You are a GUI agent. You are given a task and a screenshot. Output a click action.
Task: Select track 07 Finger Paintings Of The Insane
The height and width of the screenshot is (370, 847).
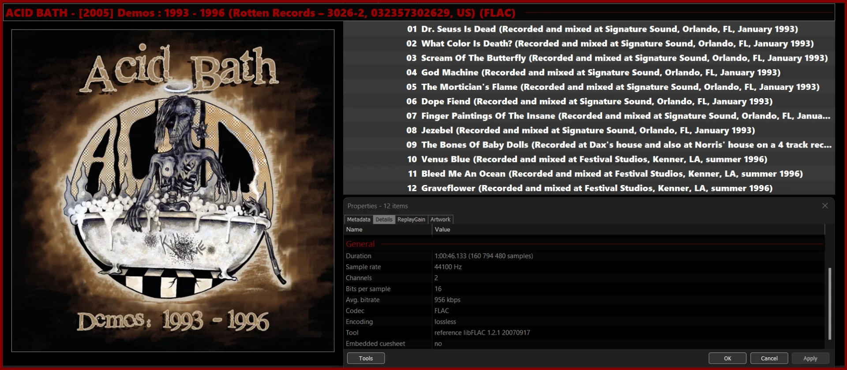589,116
